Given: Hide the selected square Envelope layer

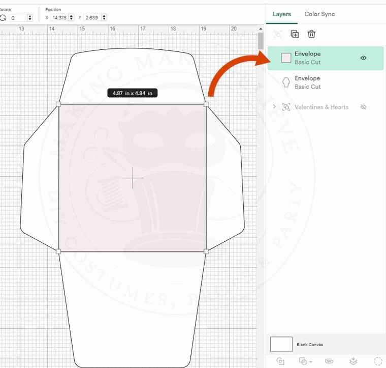Looking at the screenshot, I should (363, 58).
